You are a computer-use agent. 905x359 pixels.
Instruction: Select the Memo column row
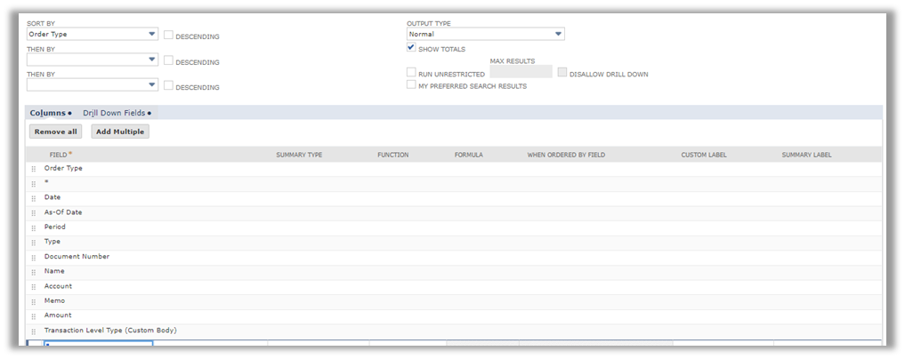tap(454, 301)
